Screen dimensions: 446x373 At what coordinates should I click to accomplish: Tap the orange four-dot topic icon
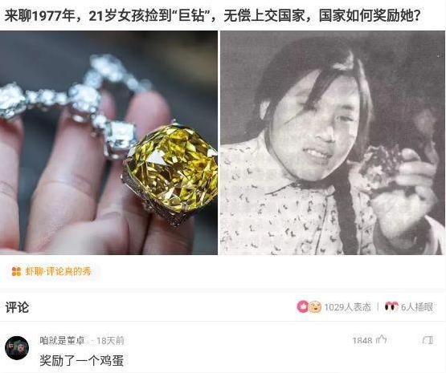click(17, 271)
